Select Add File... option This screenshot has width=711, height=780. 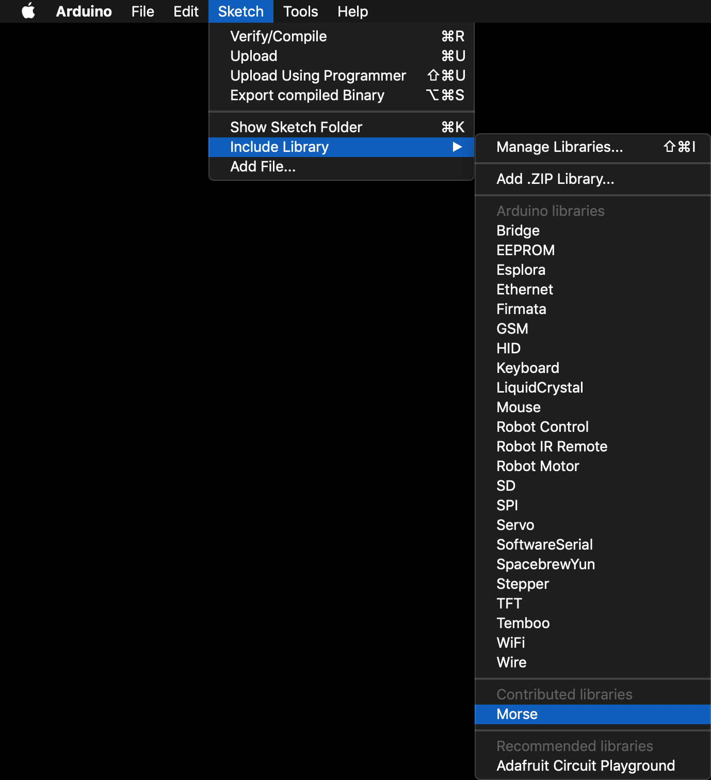tap(263, 167)
